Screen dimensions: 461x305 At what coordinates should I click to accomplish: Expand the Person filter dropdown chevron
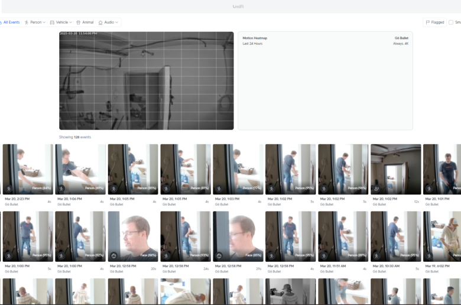click(44, 22)
